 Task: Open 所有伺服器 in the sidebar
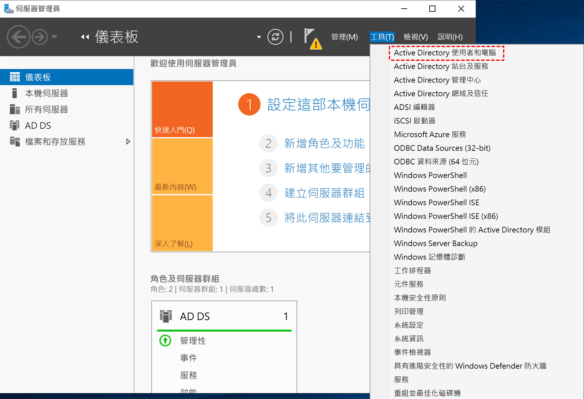[46, 110]
